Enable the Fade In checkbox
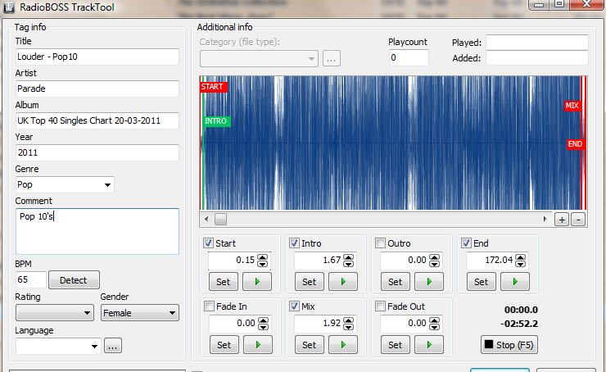Image resolution: width=606 pixels, height=372 pixels. click(x=209, y=306)
